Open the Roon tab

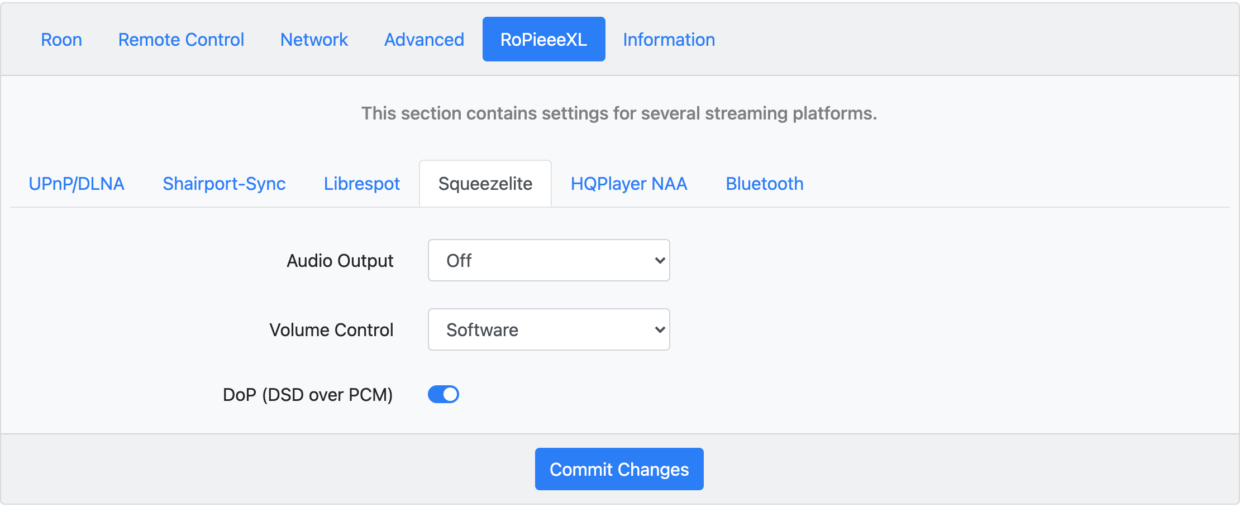[61, 40]
